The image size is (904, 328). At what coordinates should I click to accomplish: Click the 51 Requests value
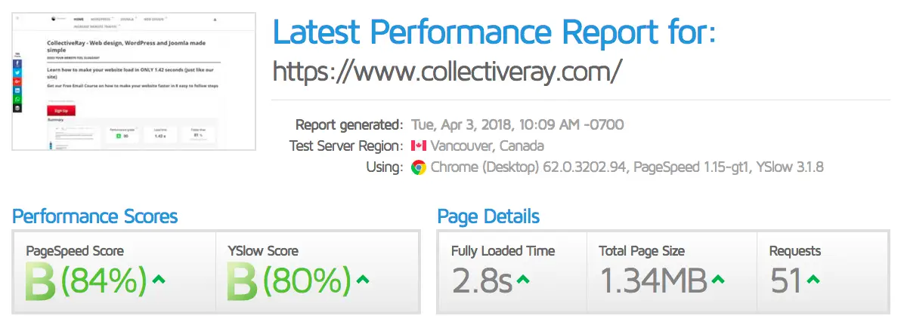tap(786, 281)
